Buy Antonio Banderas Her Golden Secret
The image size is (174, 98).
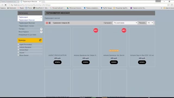(x=86, y=62)
